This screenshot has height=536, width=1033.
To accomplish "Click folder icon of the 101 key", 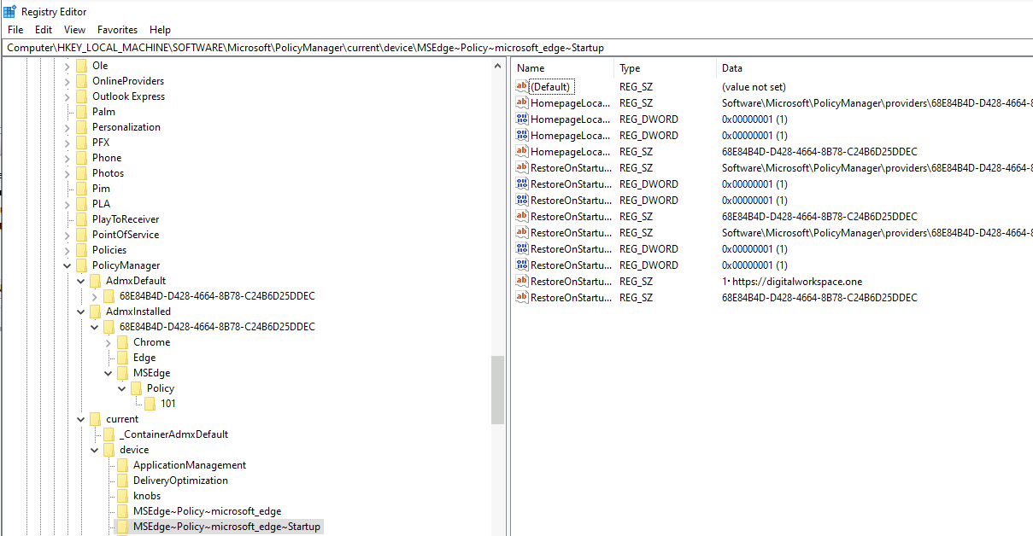I will tap(150, 404).
